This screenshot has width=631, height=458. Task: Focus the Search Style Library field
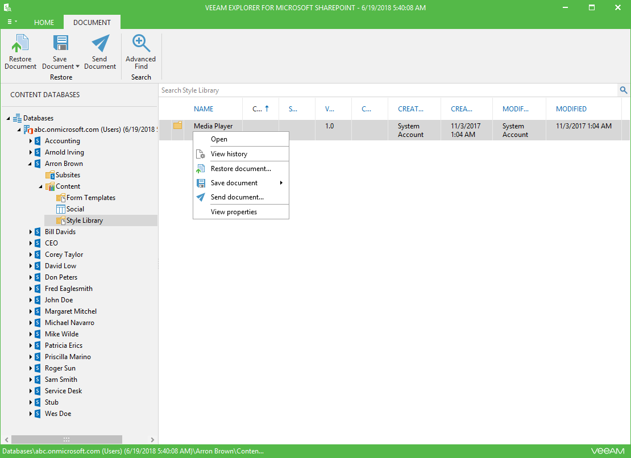388,90
